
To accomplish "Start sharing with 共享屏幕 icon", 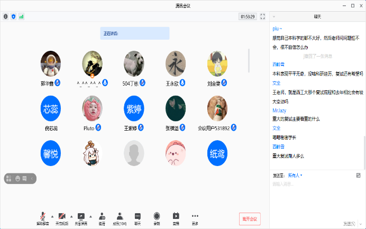I will [81, 218].
